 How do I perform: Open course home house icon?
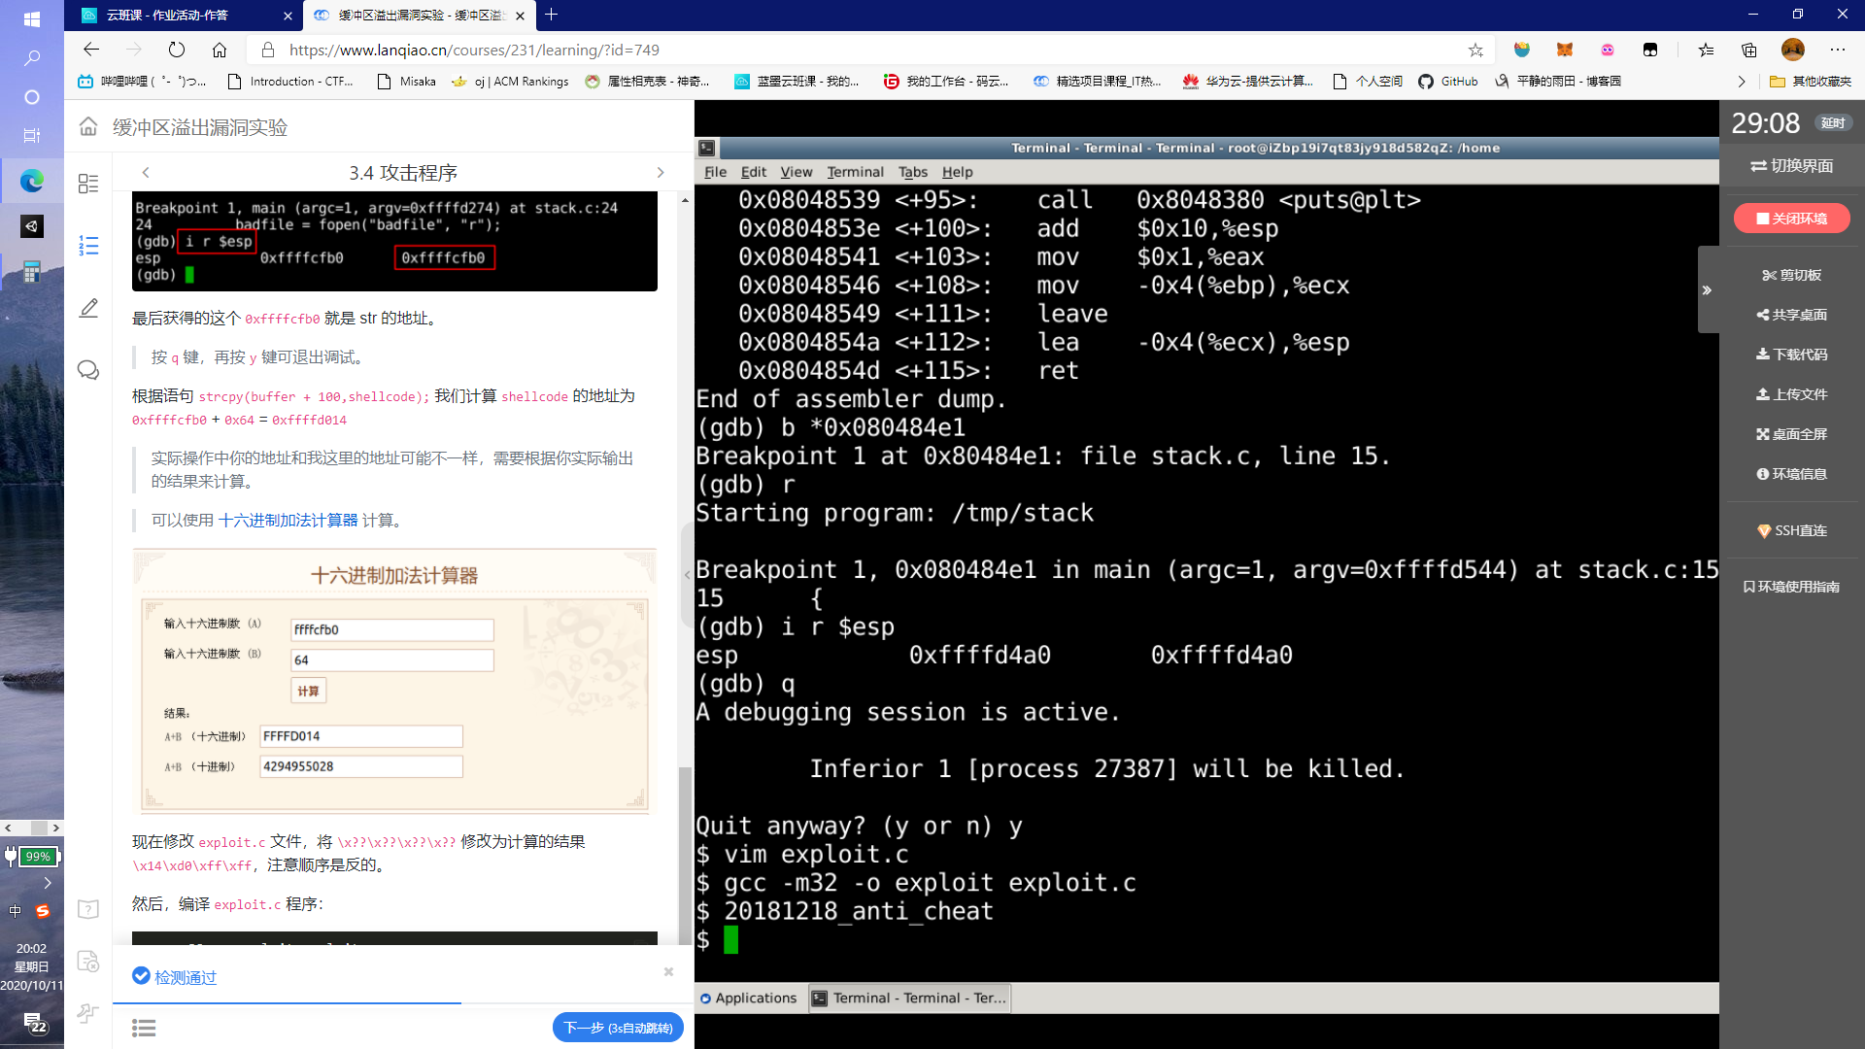pyautogui.click(x=88, y=127)
